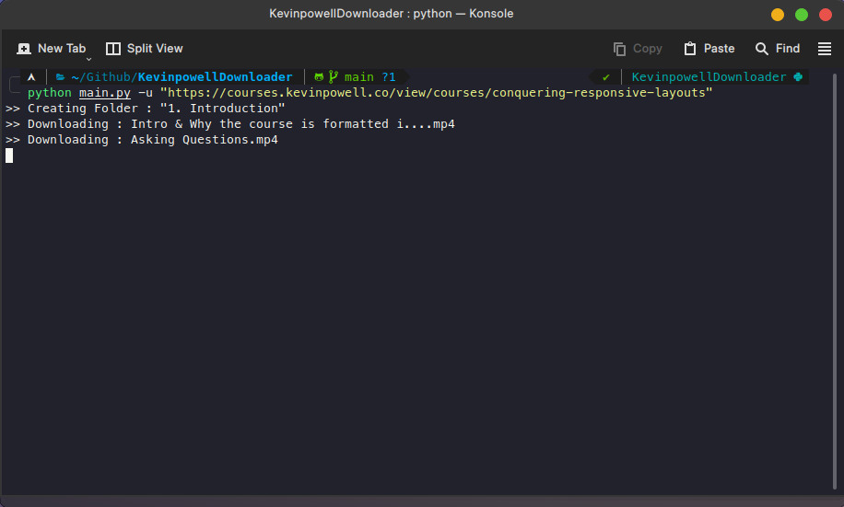Viewport: 844px width, 507px height.
Task: Click the folder icon in prompt path
Action: pos(60,77)
